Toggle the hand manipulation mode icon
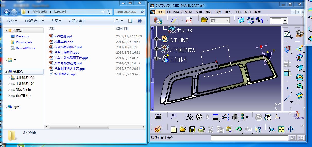Viewport: 312px width, 147px height. (x=268, y=117)
